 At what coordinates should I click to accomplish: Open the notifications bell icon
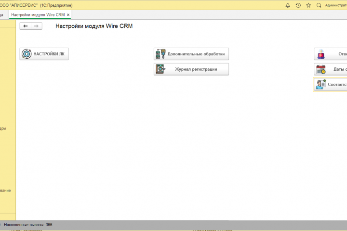click(288, 5)
